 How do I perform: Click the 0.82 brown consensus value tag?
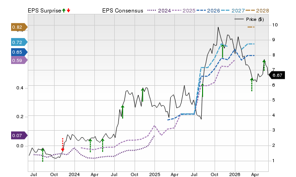click(19, 27)
